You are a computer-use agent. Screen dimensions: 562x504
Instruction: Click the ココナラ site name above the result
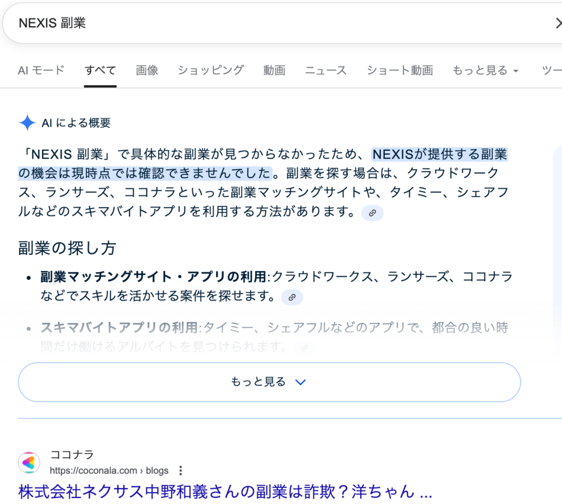[x=72, y=455]
